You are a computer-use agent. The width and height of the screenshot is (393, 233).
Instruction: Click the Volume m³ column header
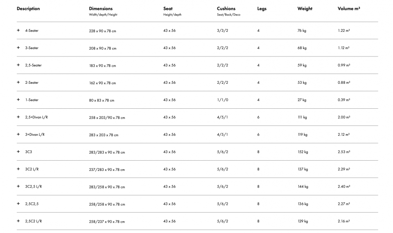pos(349,9)
